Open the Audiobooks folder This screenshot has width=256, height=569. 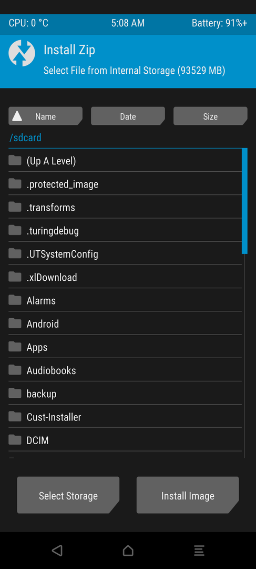coord(125,370)
